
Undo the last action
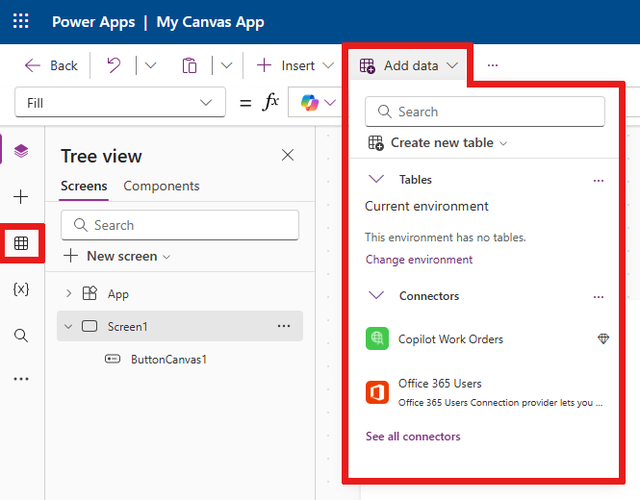pyautogui.click(x=114, y=65)
